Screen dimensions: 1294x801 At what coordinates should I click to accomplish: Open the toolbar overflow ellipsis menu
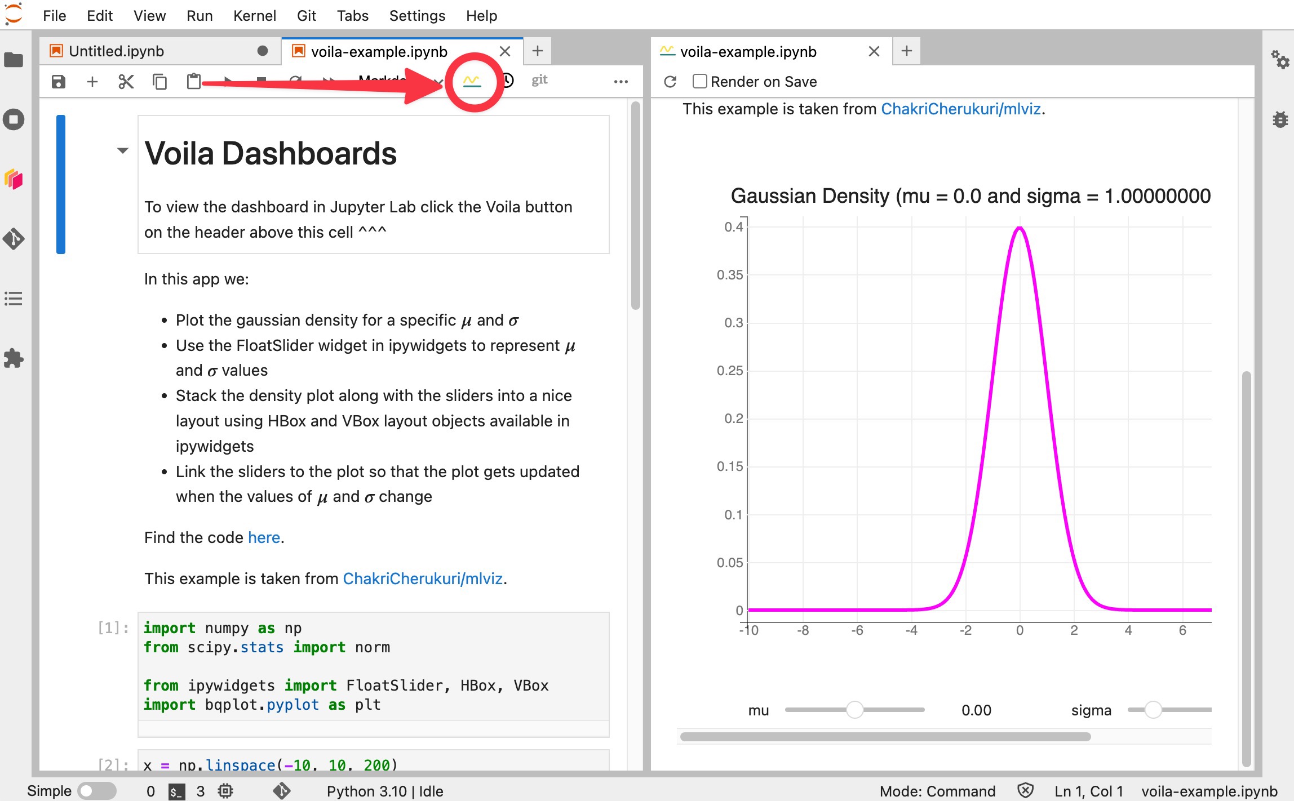621,82
